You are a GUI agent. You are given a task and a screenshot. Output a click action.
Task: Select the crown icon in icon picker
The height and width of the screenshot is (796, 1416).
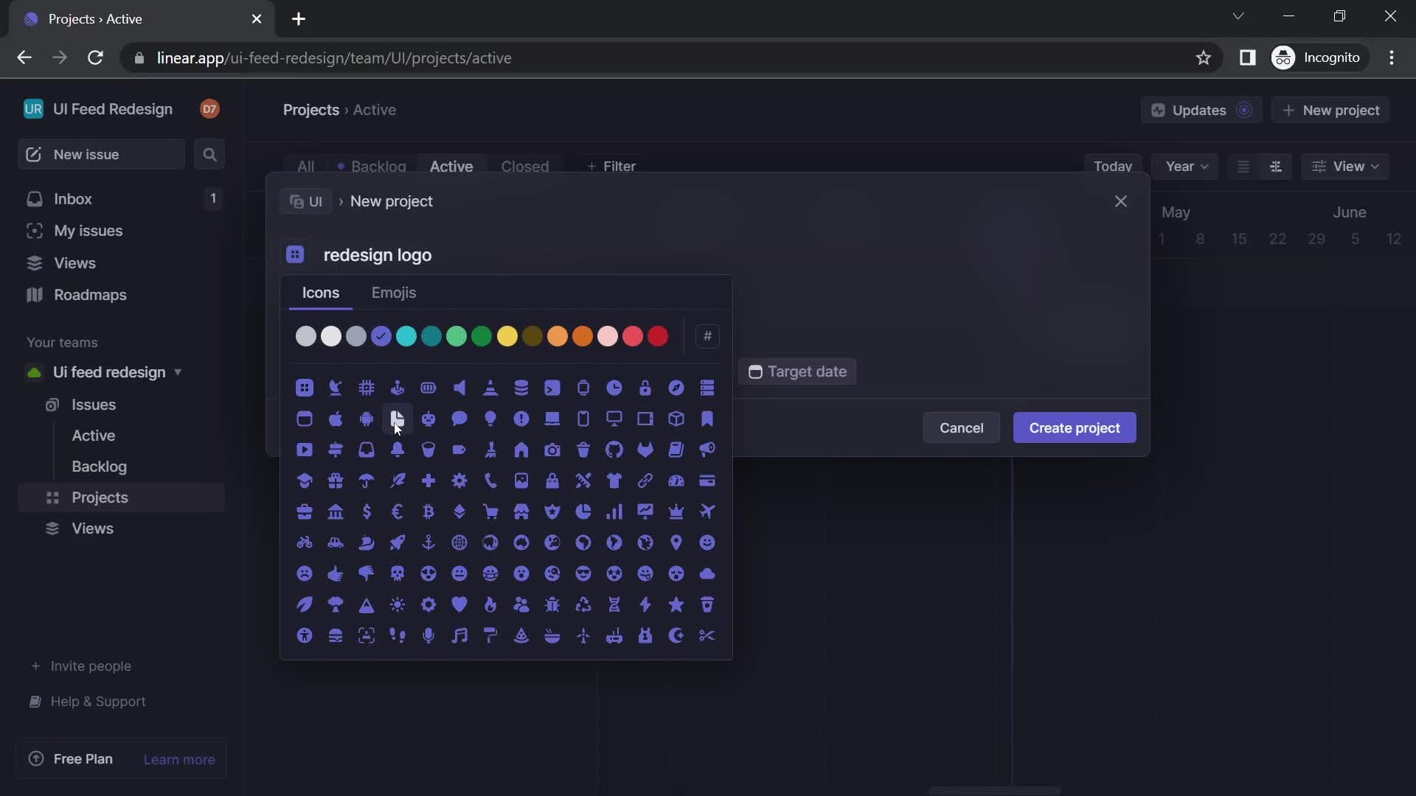tap(677, 512)
